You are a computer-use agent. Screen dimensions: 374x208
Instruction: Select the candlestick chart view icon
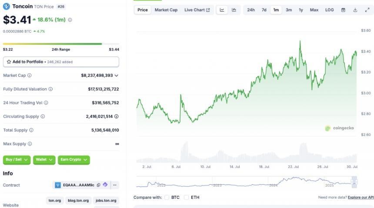tap(234, 10)
